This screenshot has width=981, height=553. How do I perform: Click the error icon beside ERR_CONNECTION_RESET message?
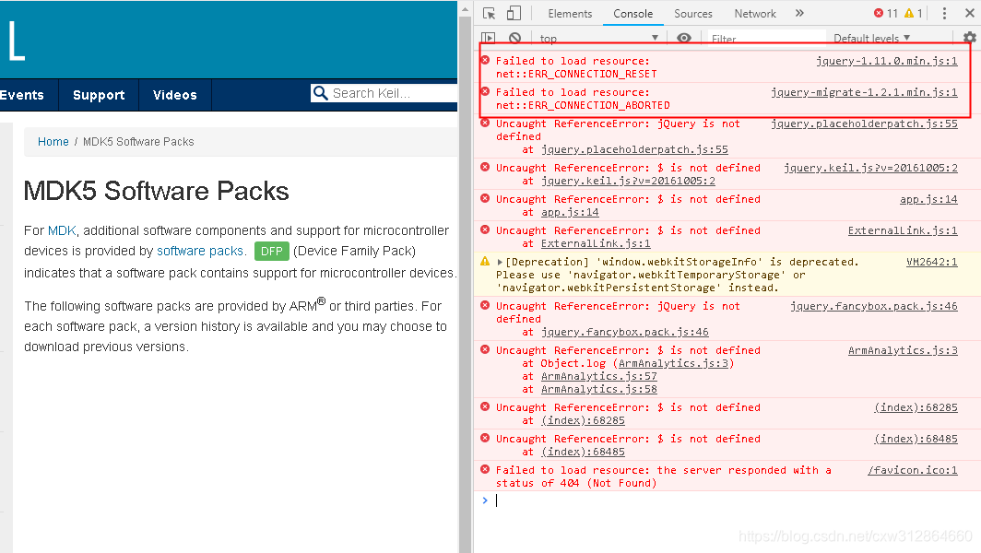pyautogui.click(x=485, y=60)
